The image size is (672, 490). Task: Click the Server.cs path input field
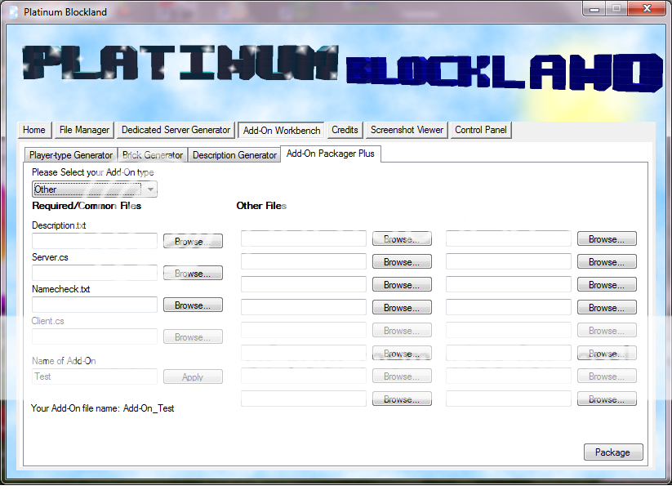[95, 273]
